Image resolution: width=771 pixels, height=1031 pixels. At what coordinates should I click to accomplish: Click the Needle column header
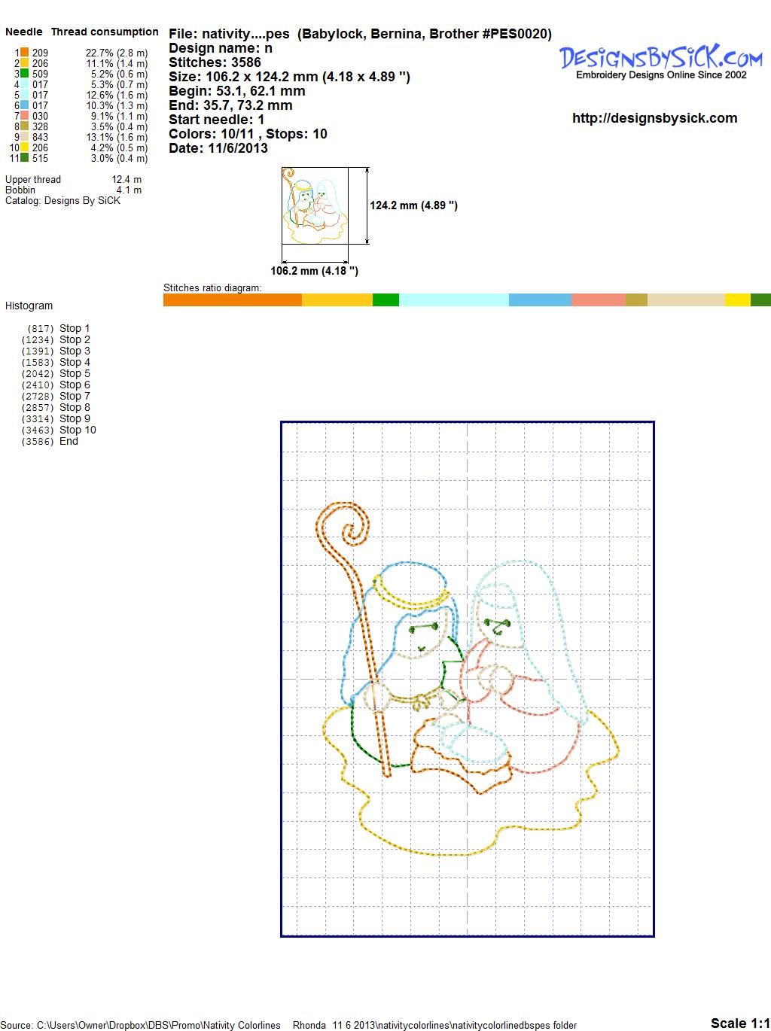[x=23, y=32]
